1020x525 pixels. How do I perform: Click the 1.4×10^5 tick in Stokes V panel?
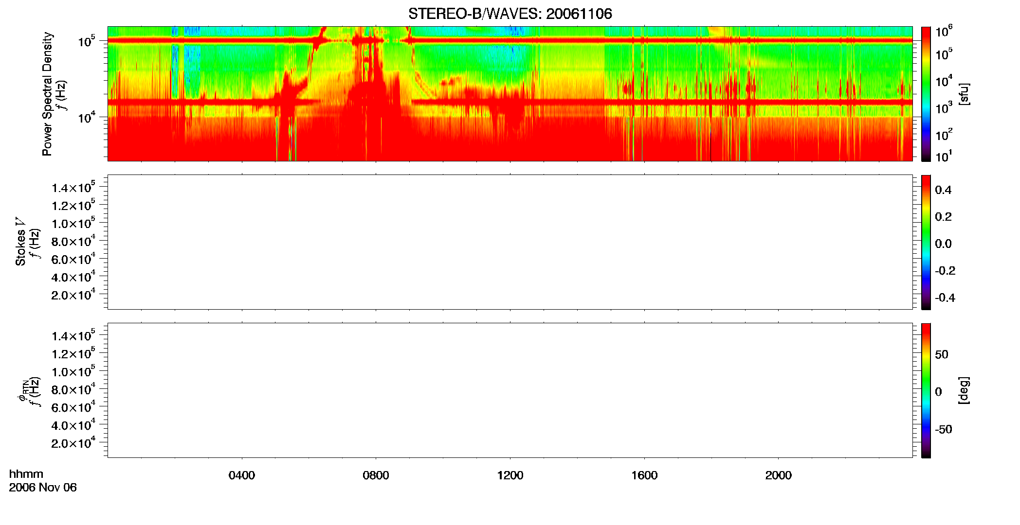73,187
